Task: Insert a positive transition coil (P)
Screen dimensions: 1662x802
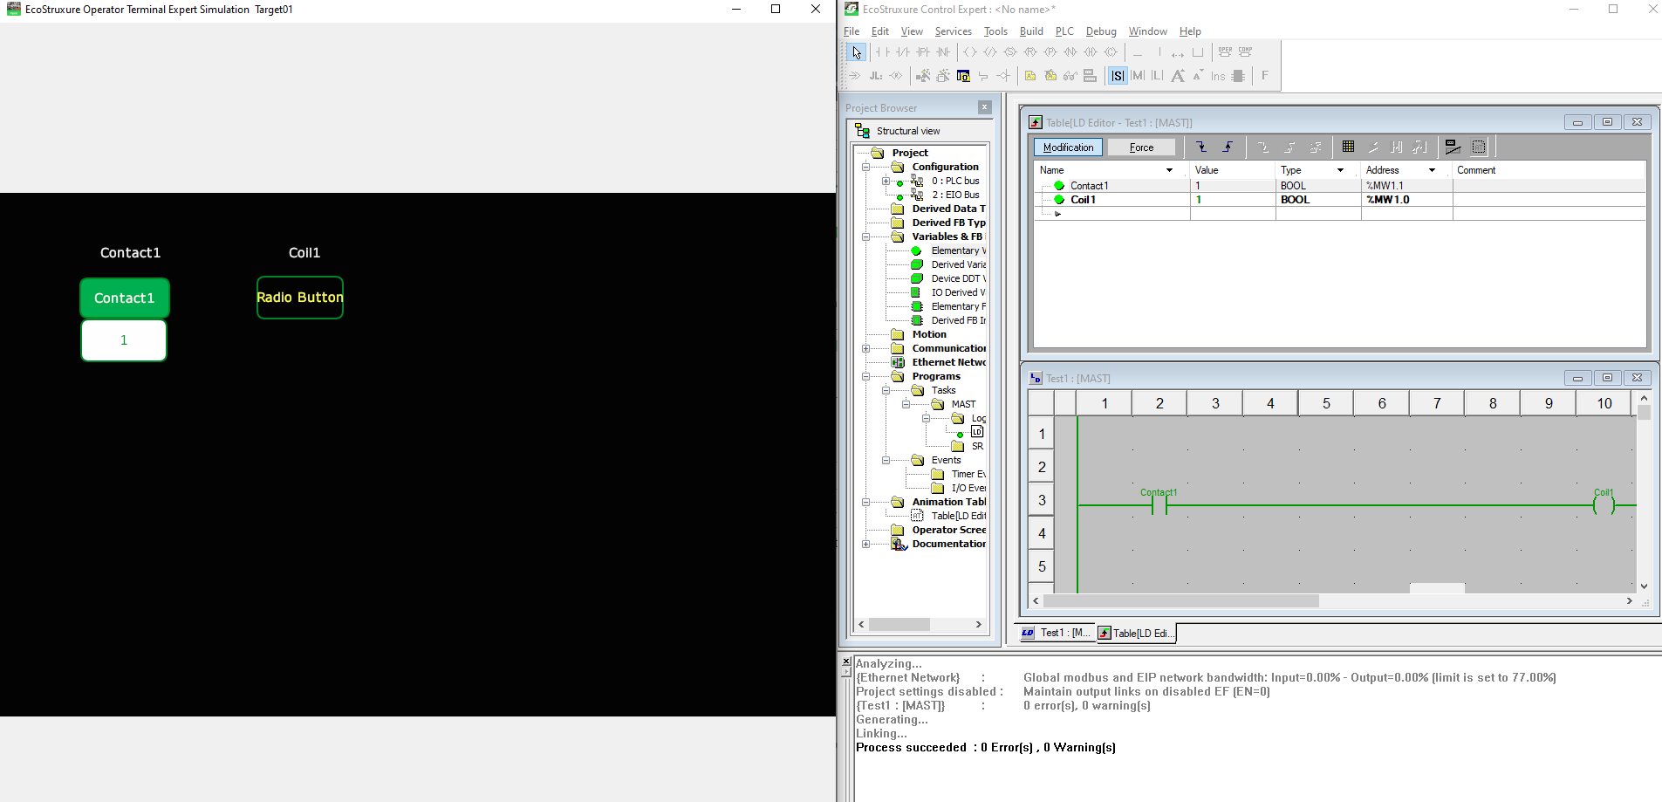Action: click(x=1050, y=52)
